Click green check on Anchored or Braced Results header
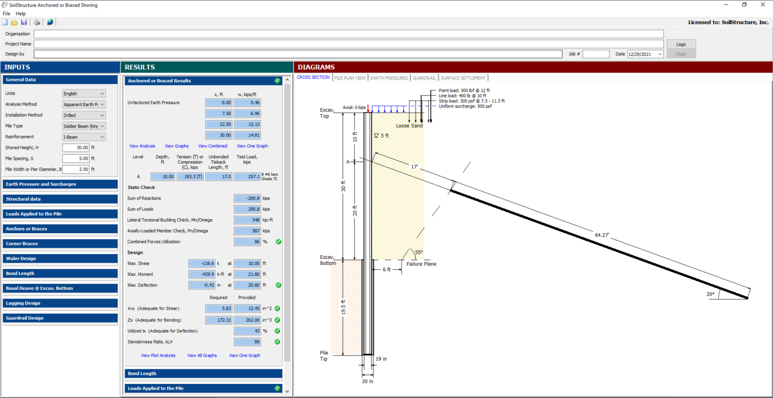 point(277,80)
